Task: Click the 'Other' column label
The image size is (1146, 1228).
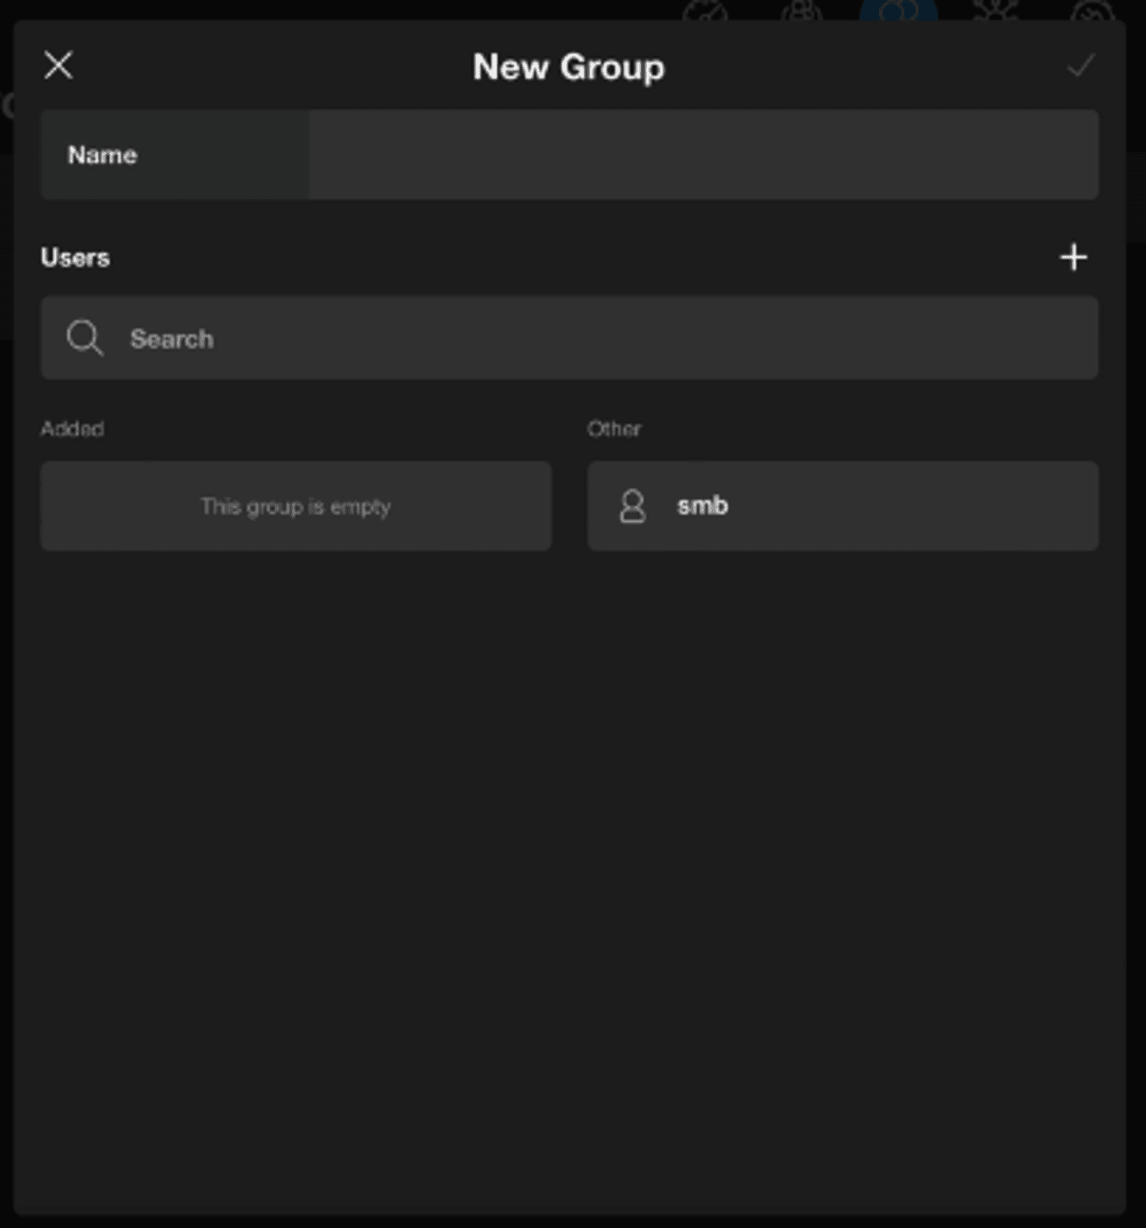Action: [x=614, y=429]
